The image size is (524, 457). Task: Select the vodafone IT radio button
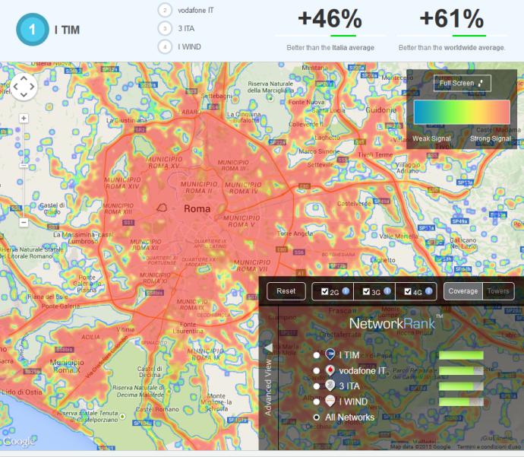316,370
